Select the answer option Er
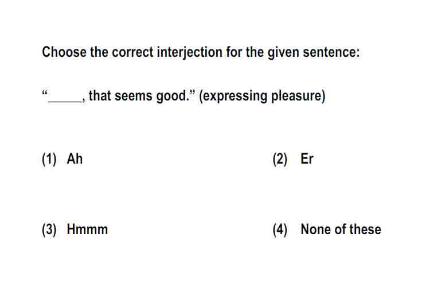The height and width of the screenshot is (287, 430). coord(307,159)
